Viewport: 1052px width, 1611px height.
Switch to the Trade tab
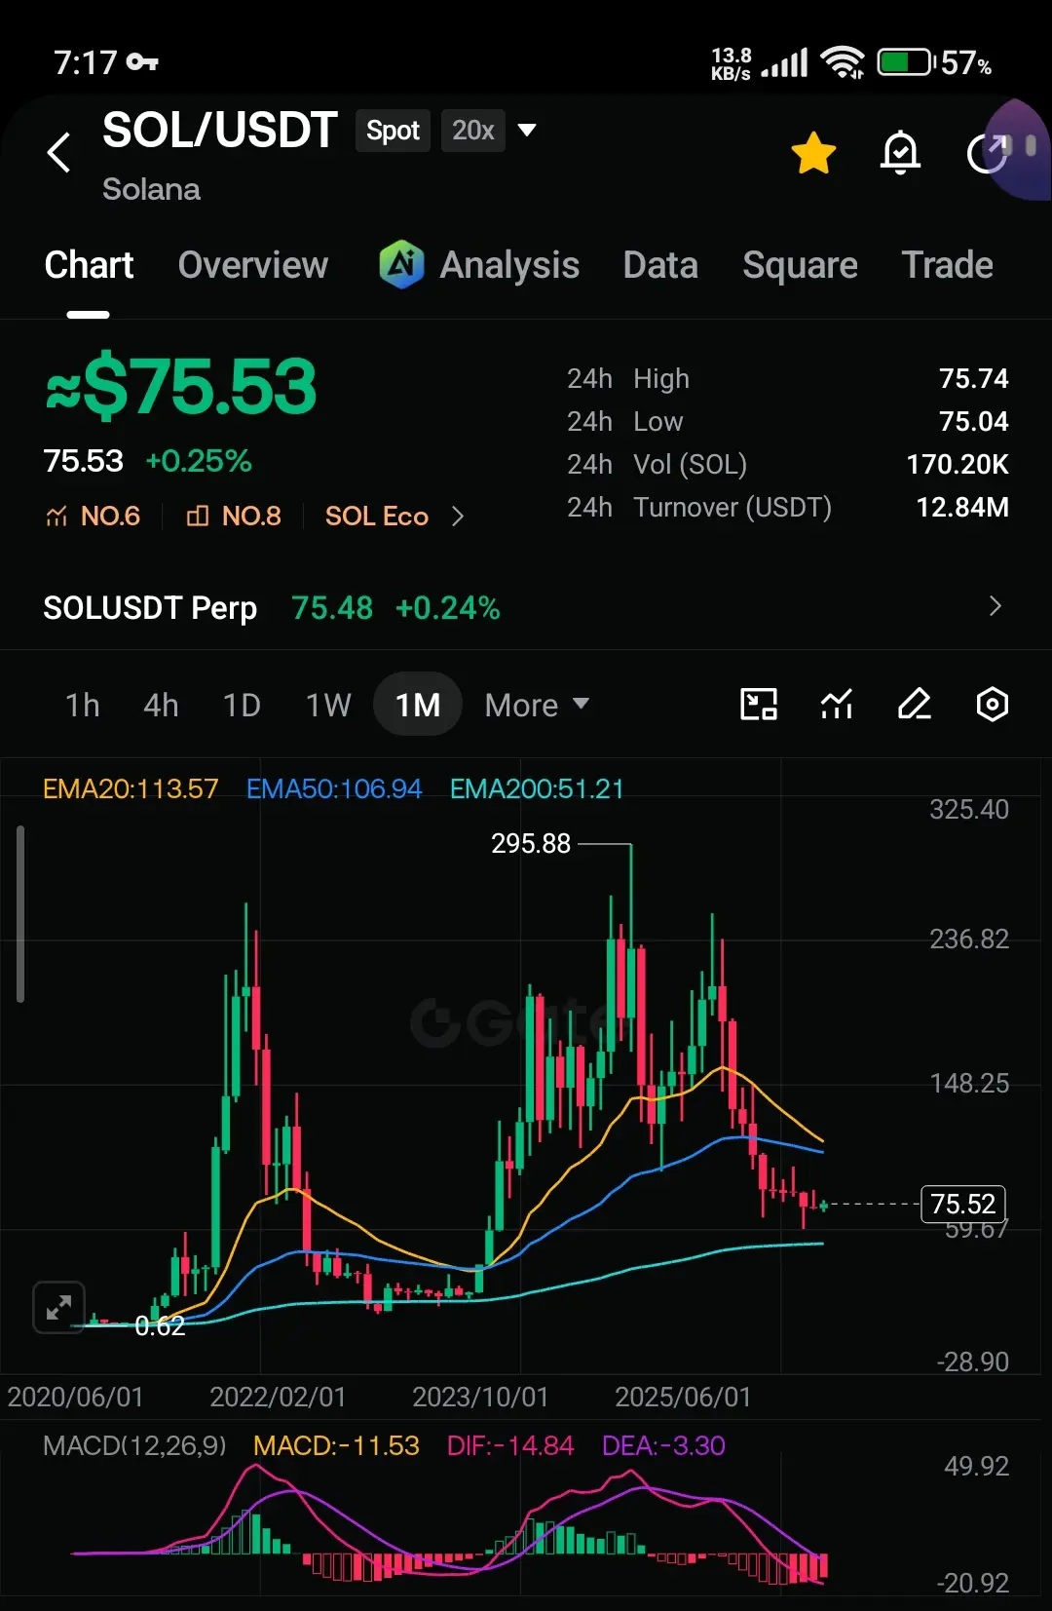tap(947, 265)
